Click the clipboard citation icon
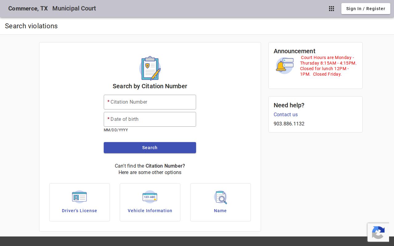 150,68
